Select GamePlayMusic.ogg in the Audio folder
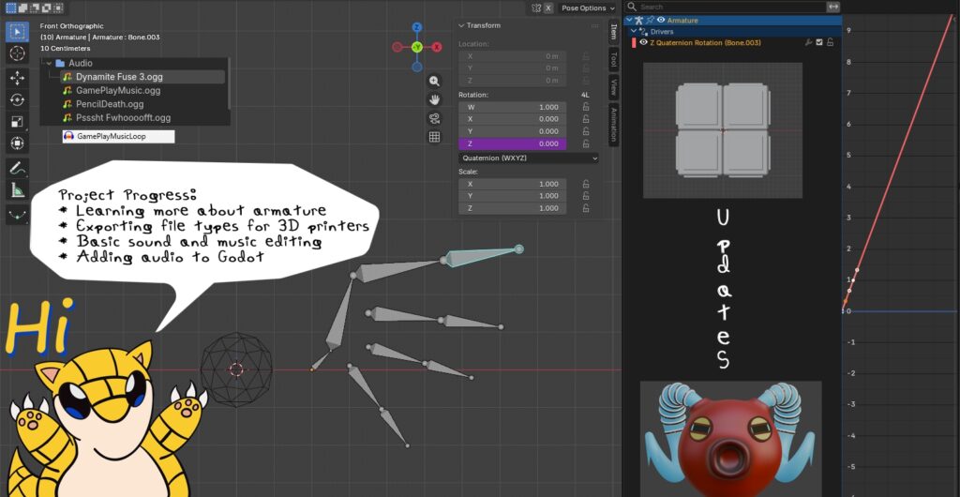The image size is (960, 497). tap(117, 90)
